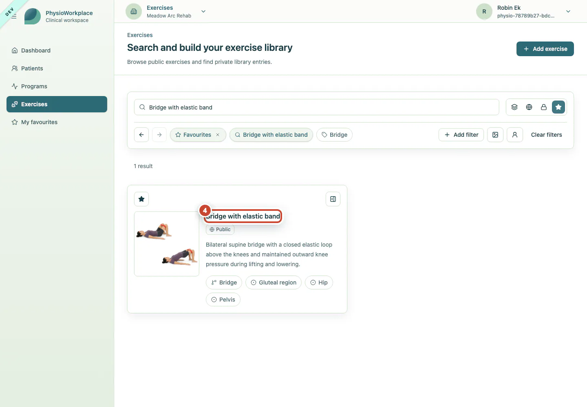Open the bridge exercise thumbnail image

[167, 244]
